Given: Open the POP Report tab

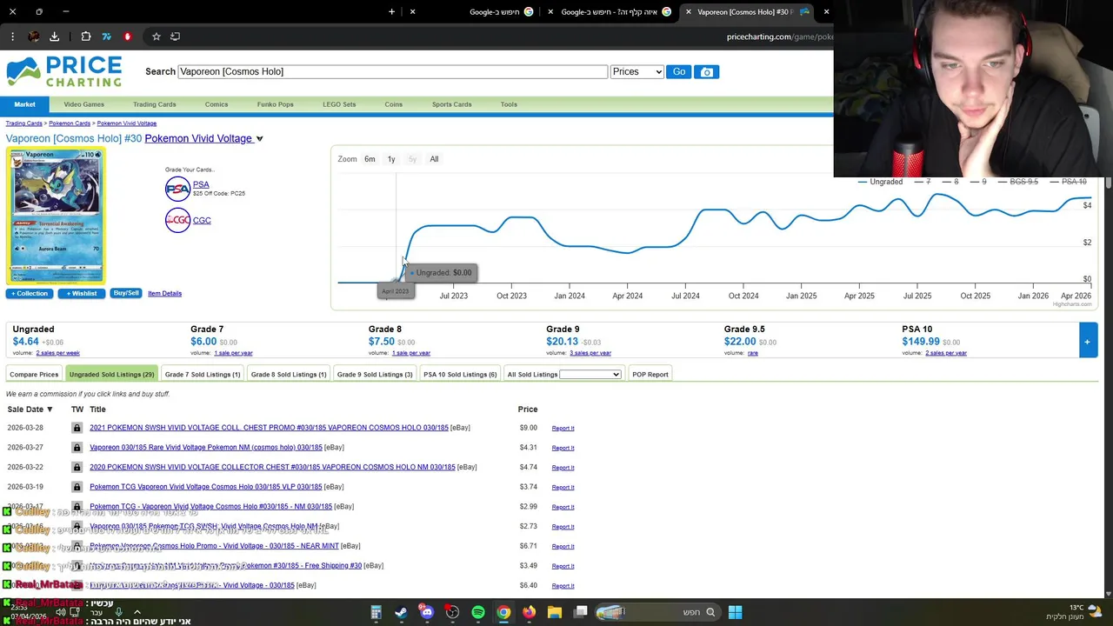Looking at the screenshot, I should tap(650, 375).
